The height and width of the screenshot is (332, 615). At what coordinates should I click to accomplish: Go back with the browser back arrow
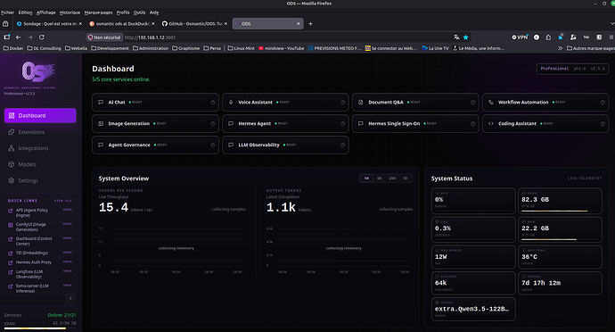point(19,37)
